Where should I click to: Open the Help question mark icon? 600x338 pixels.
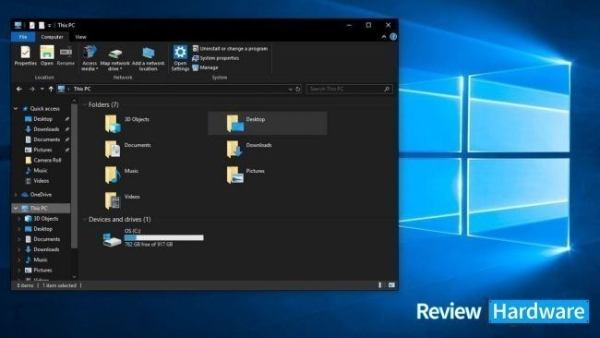(x=393, y=37)
